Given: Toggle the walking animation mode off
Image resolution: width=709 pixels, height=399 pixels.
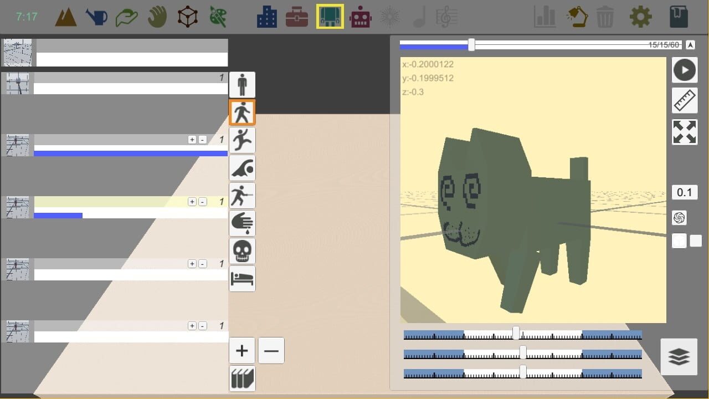Looking at the screenshot, I should (x=242, y=112).
